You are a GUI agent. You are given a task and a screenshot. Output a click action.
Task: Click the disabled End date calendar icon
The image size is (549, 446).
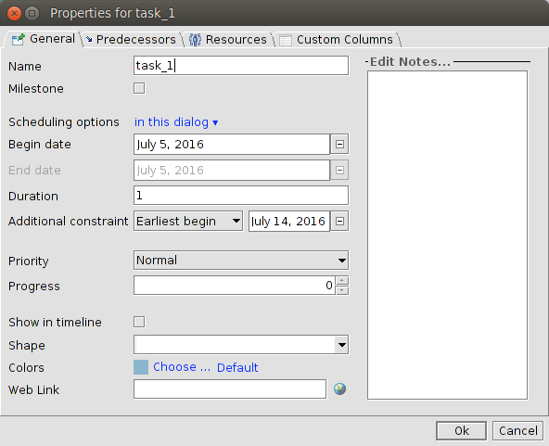tap(339, 170)
